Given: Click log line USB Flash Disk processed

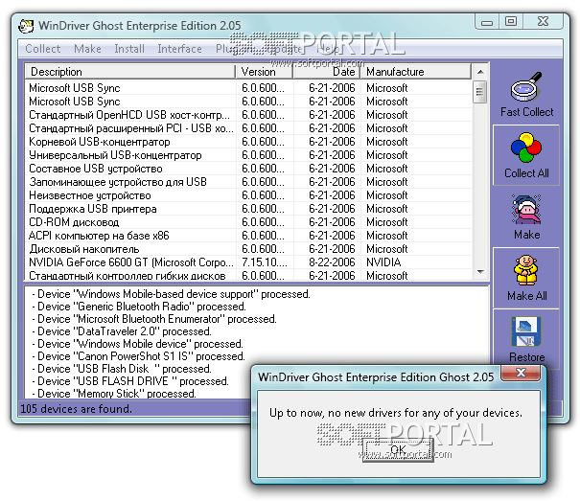Looking at the screenshot, I should [x=122, y=369].
